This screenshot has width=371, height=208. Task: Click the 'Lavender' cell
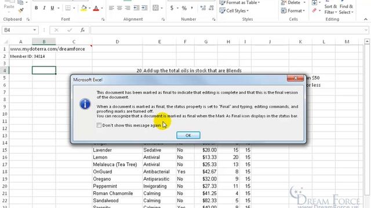point(117,150)
